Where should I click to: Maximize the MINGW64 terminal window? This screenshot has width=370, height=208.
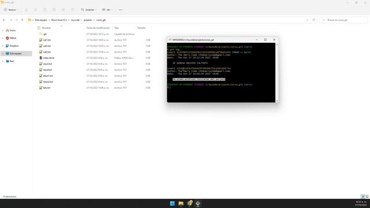[x=265, y=40]
